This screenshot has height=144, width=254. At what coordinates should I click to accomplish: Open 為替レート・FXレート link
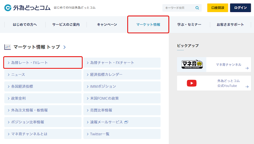(43, 63)
